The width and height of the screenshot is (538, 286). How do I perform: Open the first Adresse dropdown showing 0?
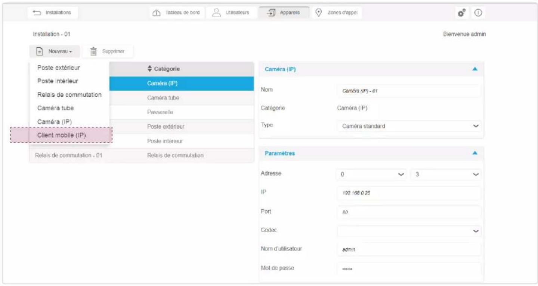pyautogui.click(x=371, y=174)
